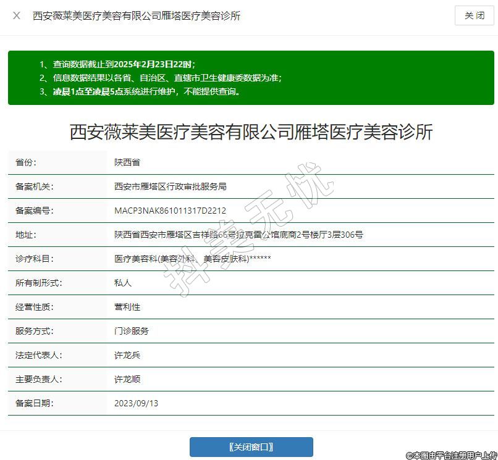Image resolution: width=498 pixels, height=460 pixels.
Task: Select the legal representative name 许龙兵
Action: pos(127,355)
